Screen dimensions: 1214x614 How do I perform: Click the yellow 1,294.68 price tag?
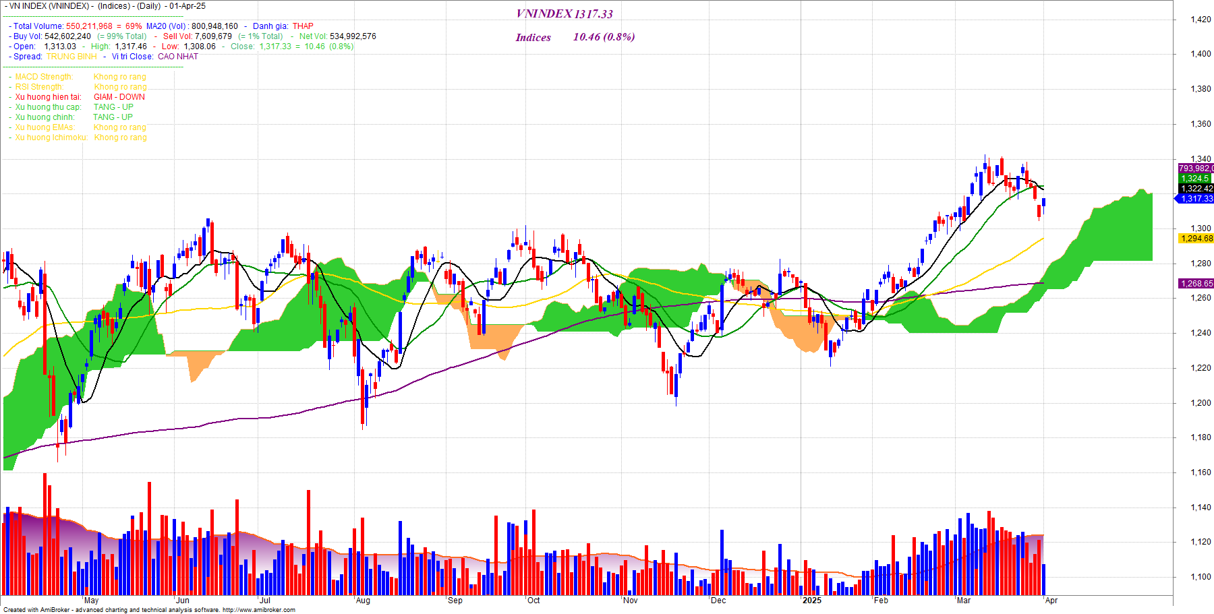(x=1196, y=239)
